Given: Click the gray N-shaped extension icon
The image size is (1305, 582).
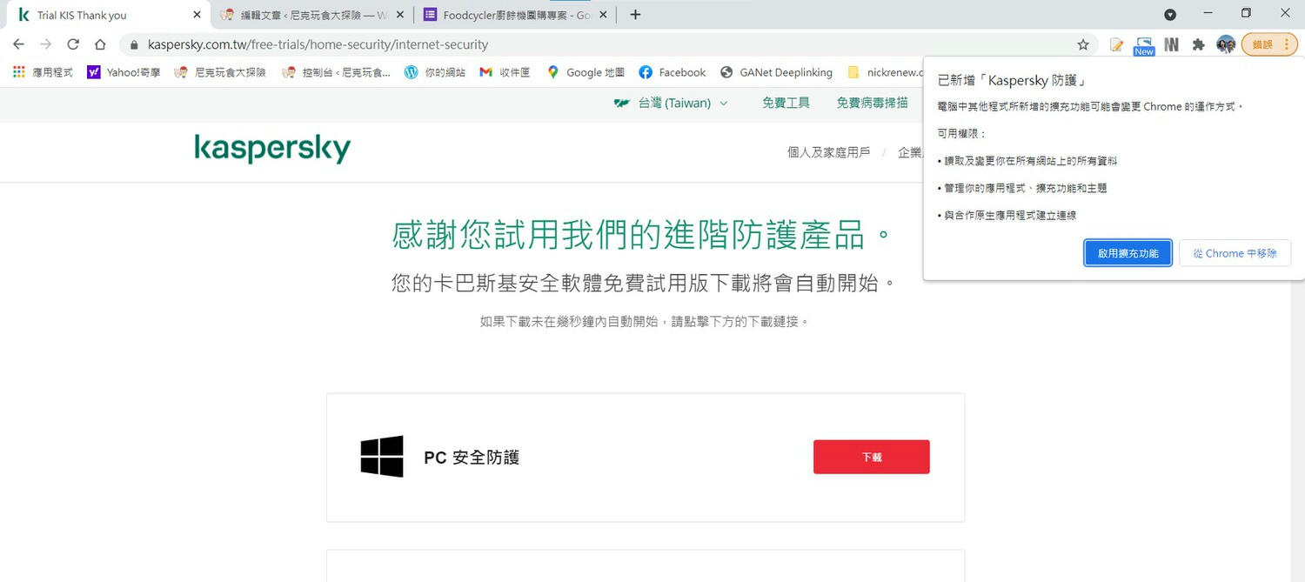Looking at the screenshot, I should (x=1172, y=44).
